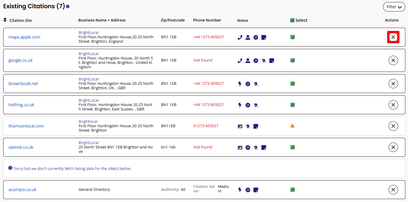
Task: Remove the opendi.co.uk citation
Action: coord(393,147)
